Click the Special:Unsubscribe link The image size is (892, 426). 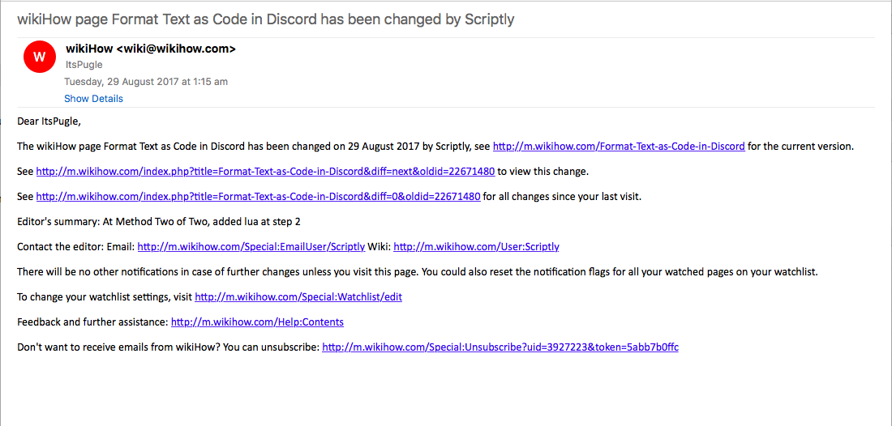tap(500, 347)
